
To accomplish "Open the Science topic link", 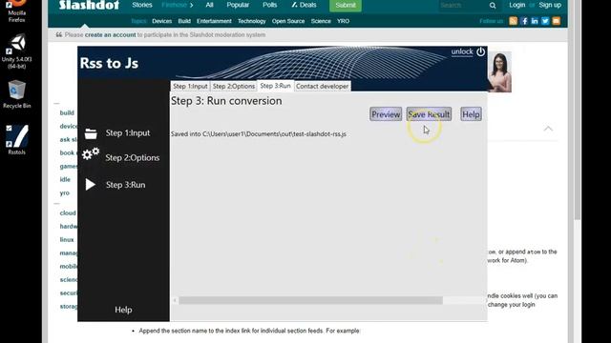I will tap(321, 21).
